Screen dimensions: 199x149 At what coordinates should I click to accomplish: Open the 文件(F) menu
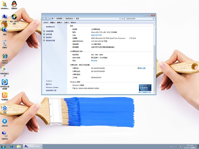(x=46, y=22)
